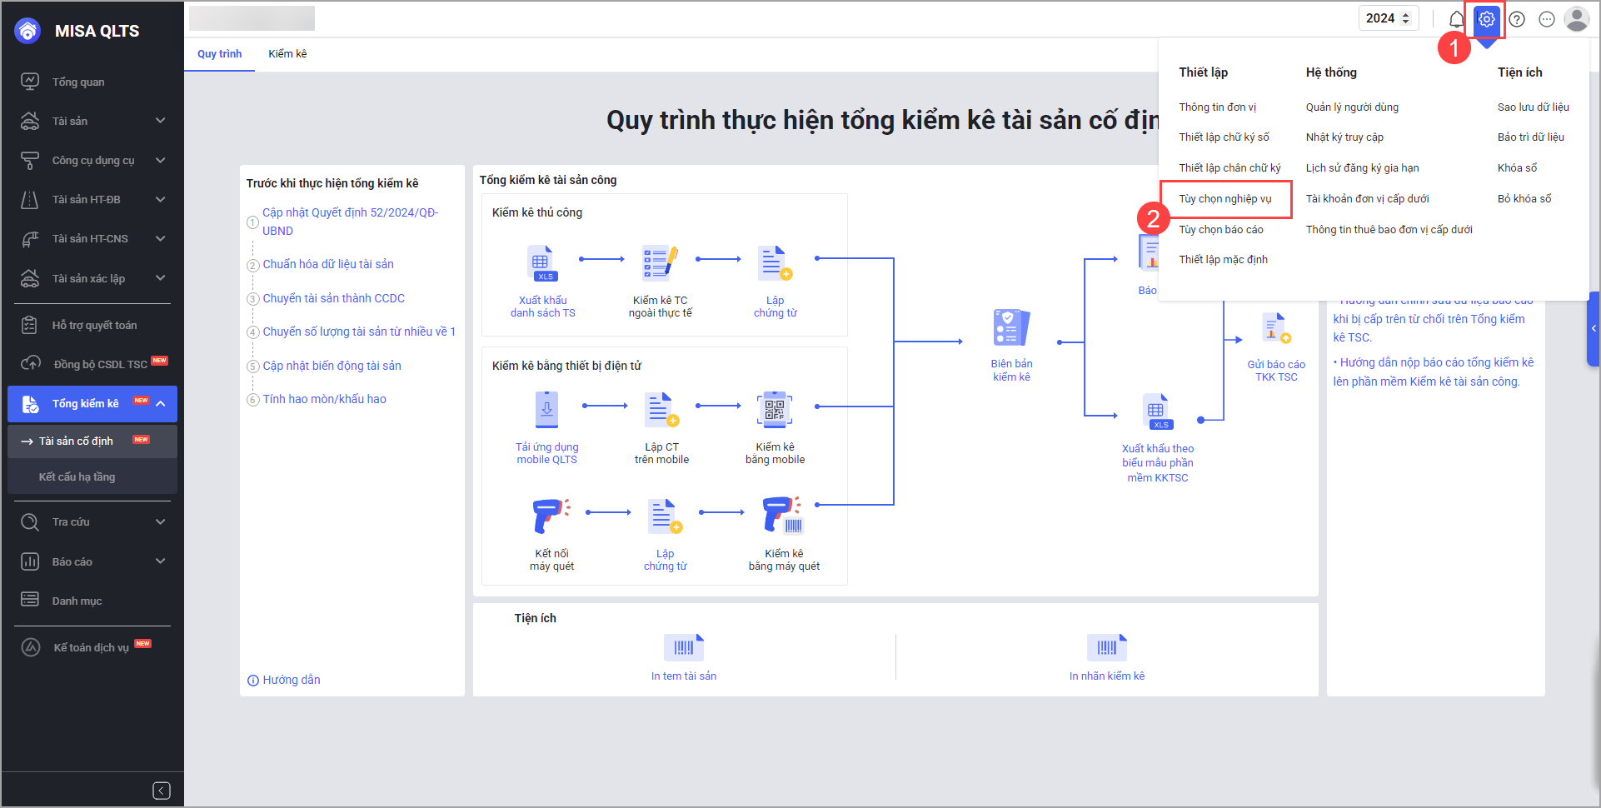
Task: Open the notification bell
Action: coord(1456,19)
